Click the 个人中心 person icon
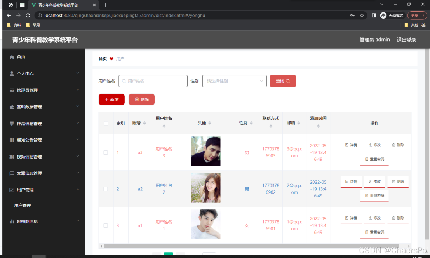430x258 pixels. tap(12, 74)
